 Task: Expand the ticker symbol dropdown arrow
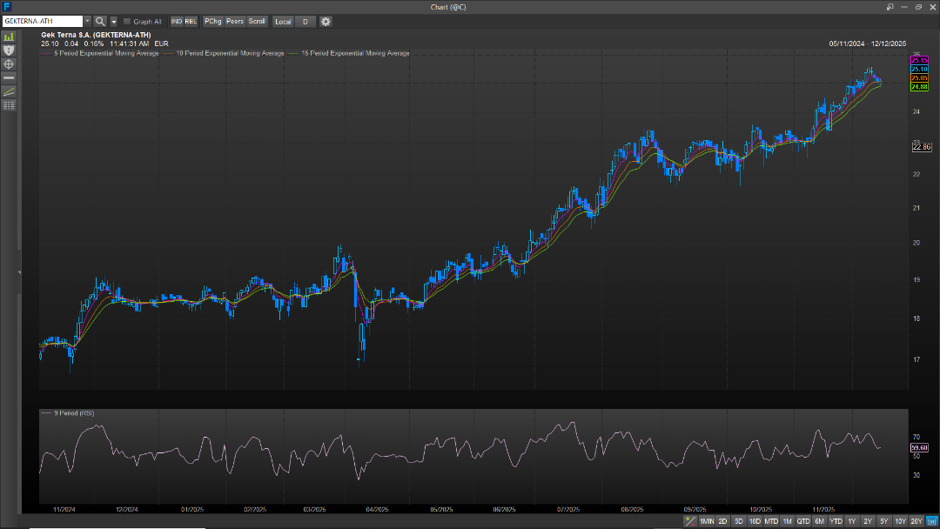click(x=87, y=21)
